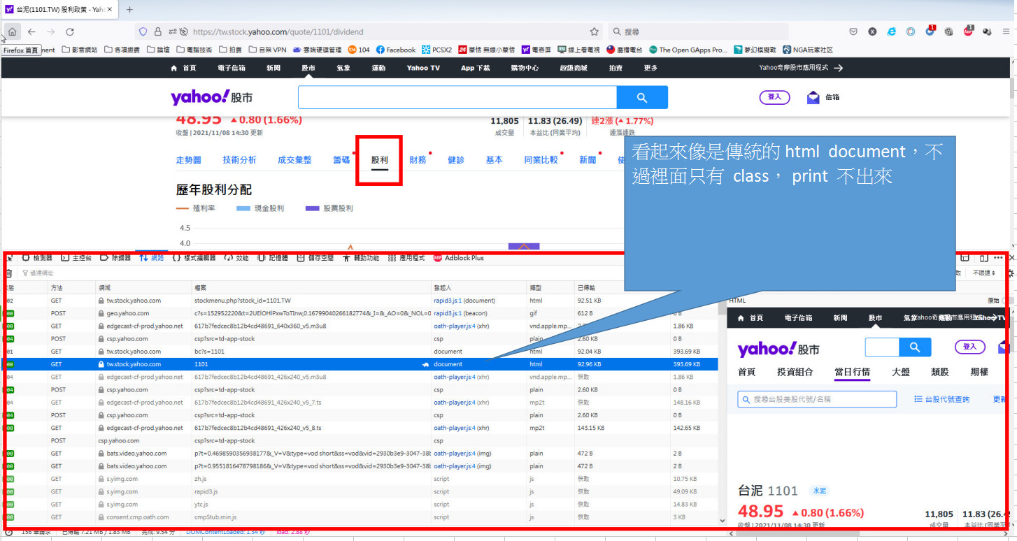Select the highlighted 1101 document request row
The image size is (1017, 541).
[362, 364]
